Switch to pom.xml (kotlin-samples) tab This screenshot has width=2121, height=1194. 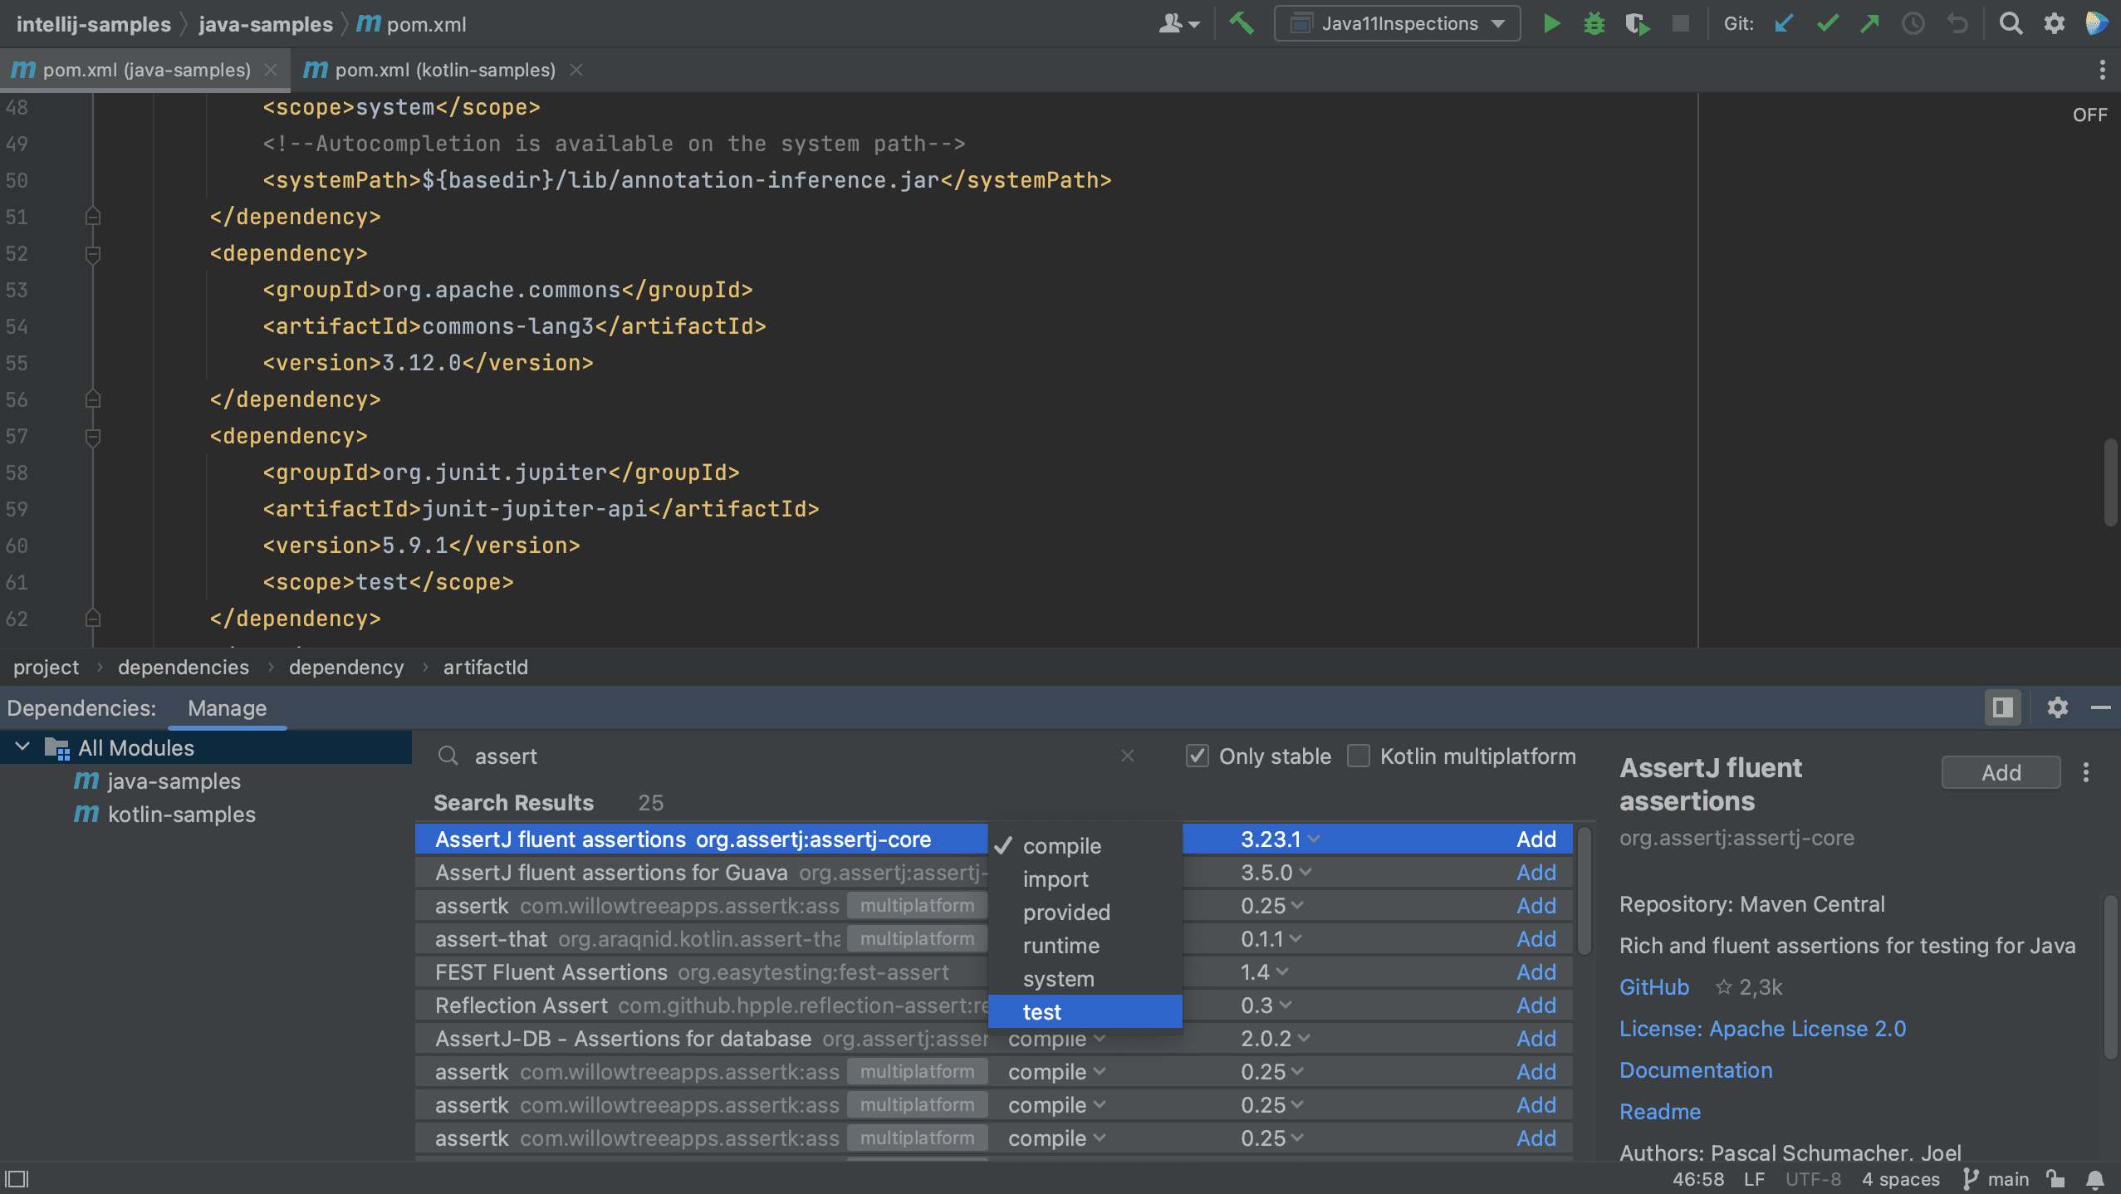[444, 70]
